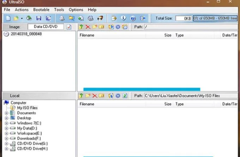Click the New file toolbar icon
The width and height of the screenshot is (240, 157).
click(x=8, y=18)
